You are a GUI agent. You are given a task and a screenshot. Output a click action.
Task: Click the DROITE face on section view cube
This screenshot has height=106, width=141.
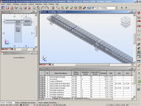(27, 21)
